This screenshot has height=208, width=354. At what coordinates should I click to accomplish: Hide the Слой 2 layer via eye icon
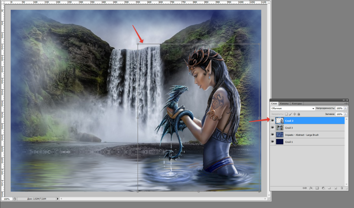pos(272,121)
